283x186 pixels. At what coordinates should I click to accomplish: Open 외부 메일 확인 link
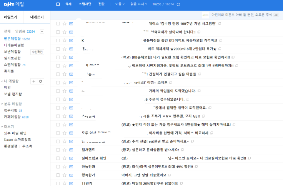[x=15, y=133]
